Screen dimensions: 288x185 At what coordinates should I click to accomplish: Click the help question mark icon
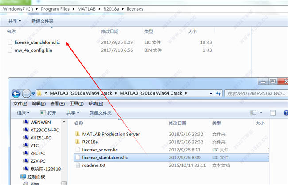[x=286, y=112]
